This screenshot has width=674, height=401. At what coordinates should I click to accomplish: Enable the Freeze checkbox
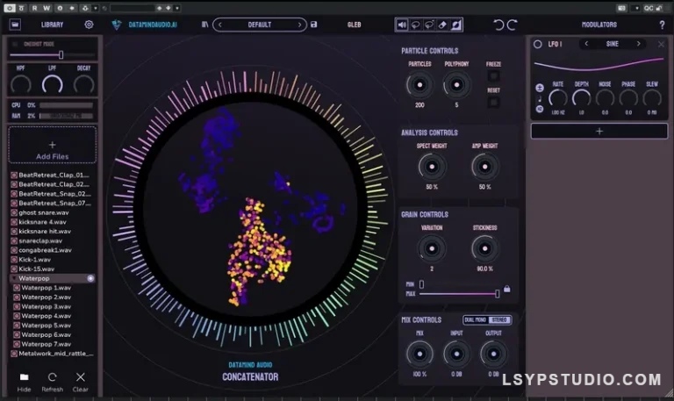(x=493, y=76)
